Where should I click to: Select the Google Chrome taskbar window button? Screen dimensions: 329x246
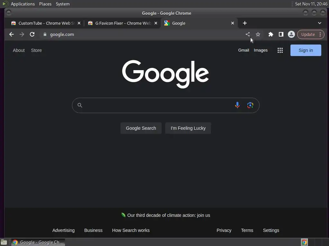[x=38, y=242]
